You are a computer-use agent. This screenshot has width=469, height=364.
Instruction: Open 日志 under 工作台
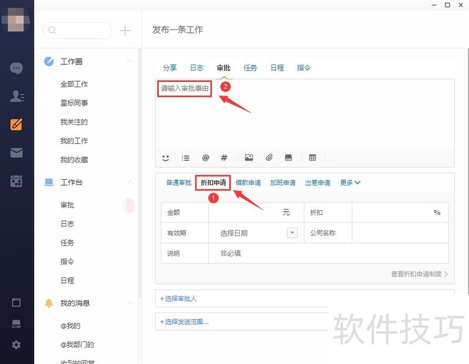pyautogui.click(x=67, y=224)
